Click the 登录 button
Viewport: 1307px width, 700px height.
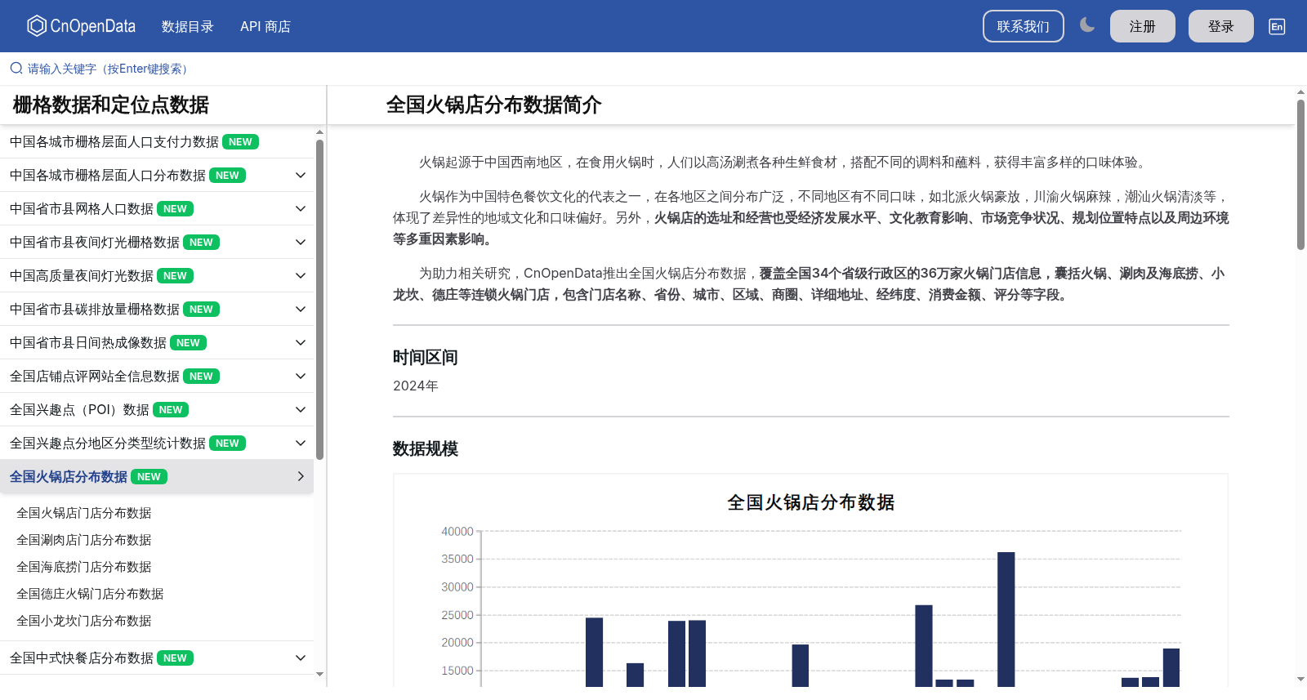[1221, 26]
